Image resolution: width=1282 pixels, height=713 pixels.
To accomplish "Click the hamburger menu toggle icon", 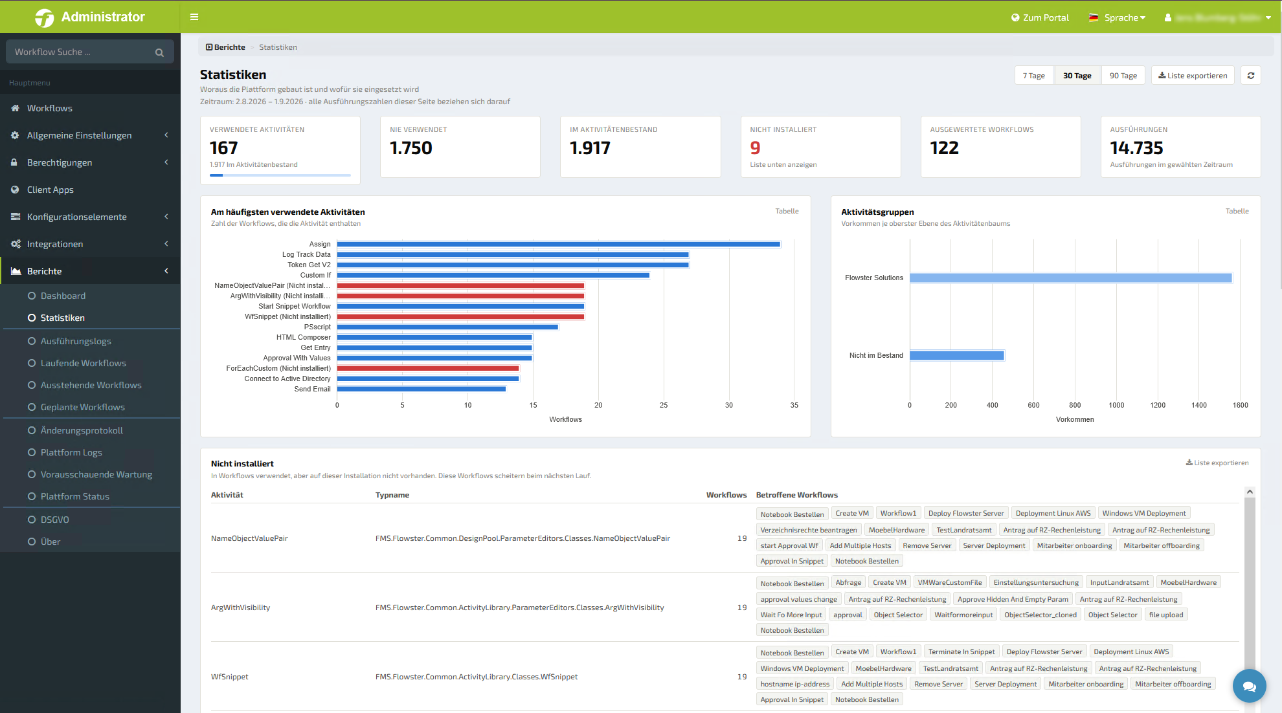I will (194, 17).
